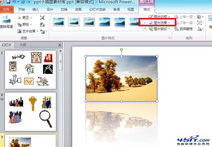
Task: Switch to the Review (审阅) tab
Action: click(117, 10)
